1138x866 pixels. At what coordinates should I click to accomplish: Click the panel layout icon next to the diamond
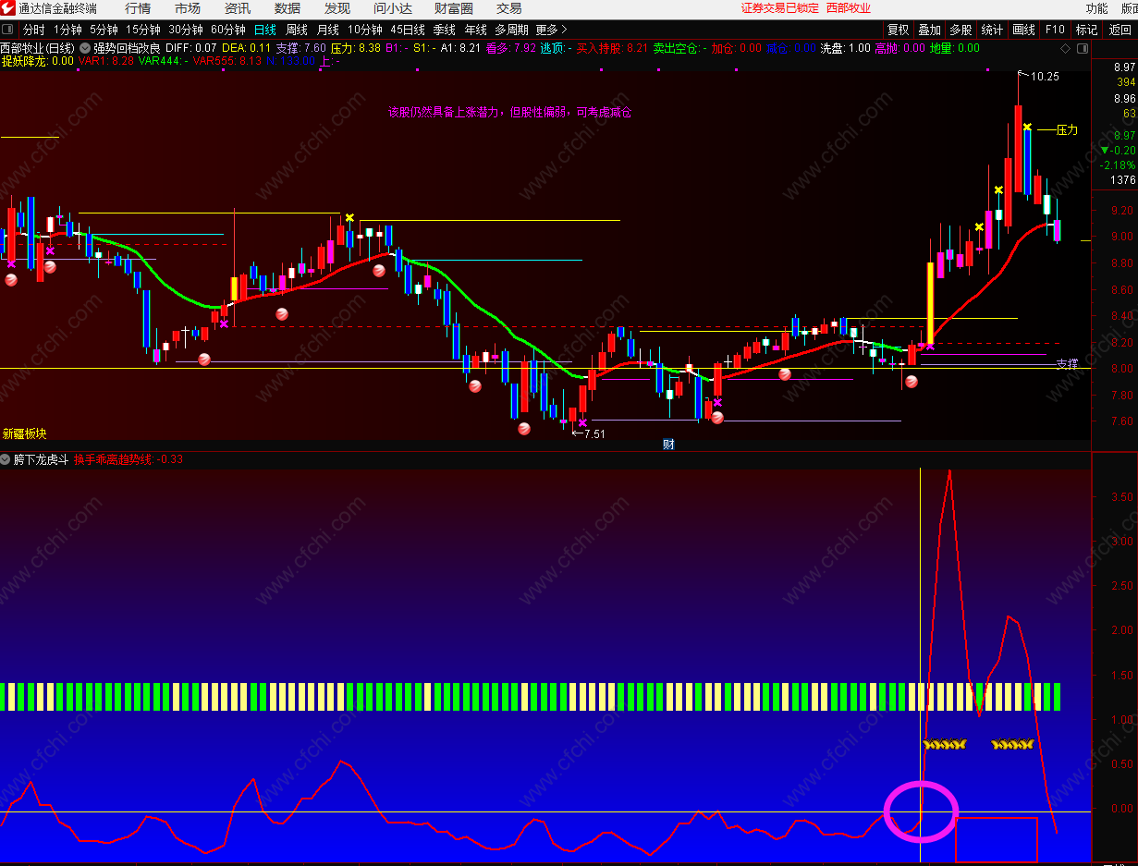(1083, 48)
